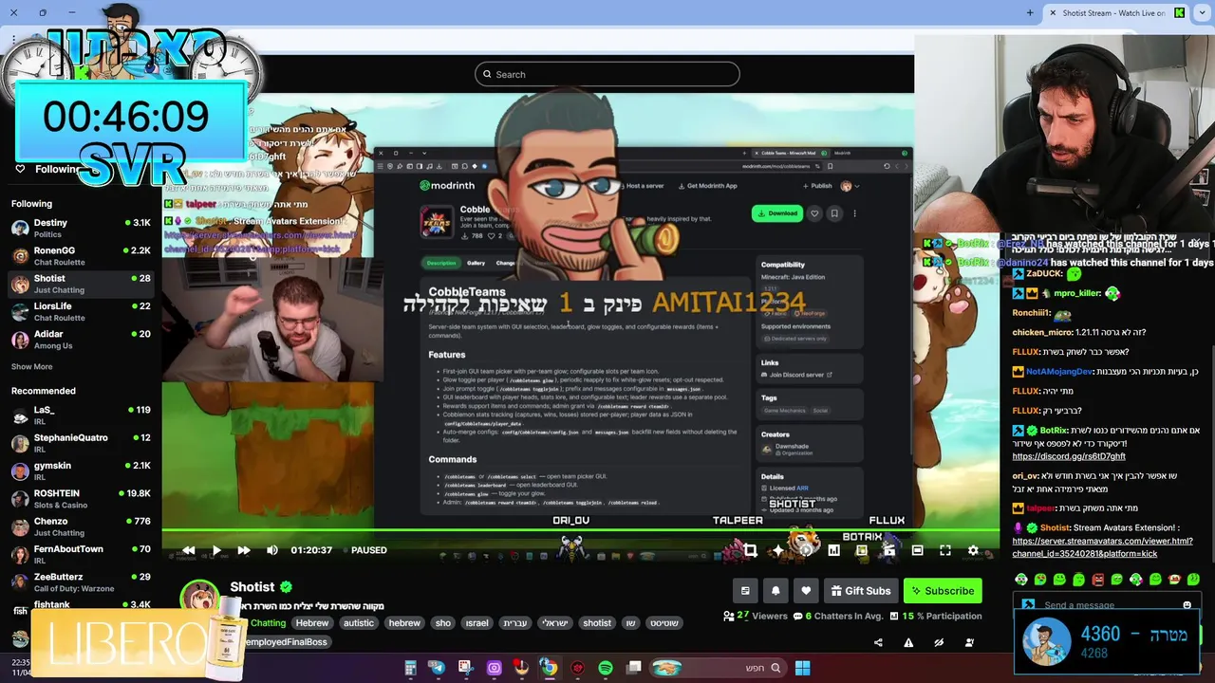
Task: Open stream stats bar-chart icon in the player
Action: pos(833,550)
